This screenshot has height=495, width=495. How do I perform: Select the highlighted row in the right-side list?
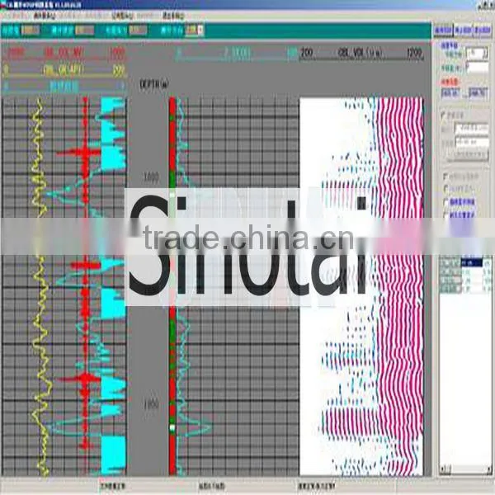pyautogui.click(x=472, y=262)
